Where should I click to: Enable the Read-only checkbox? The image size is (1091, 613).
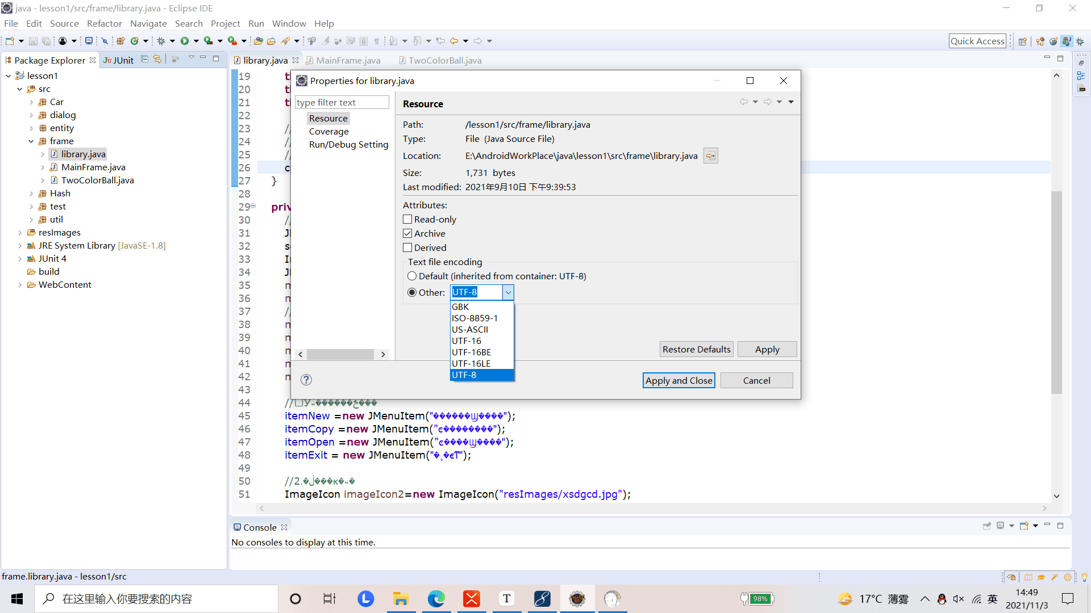click(x=407, y=219)
